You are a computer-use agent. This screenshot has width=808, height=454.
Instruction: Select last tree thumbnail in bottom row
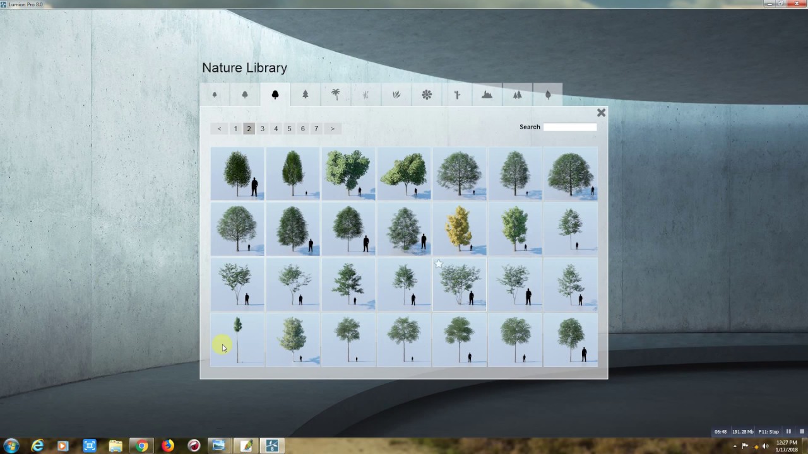pyautogui.click(x=571, y=340)
